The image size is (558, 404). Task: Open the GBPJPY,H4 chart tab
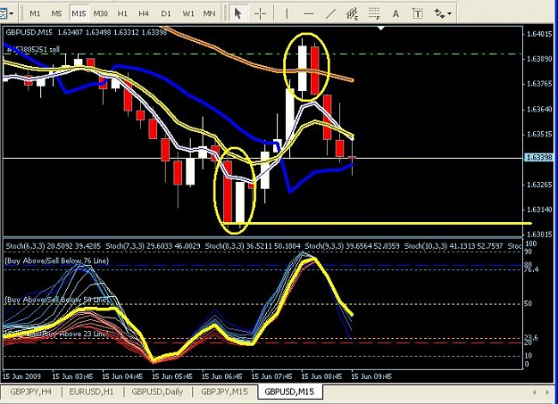31,392
